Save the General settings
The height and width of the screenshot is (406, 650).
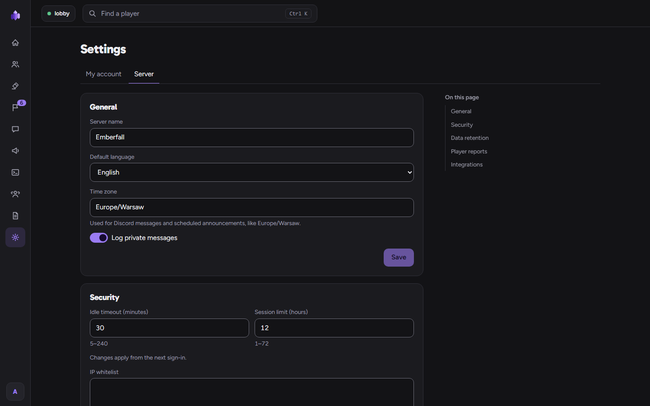[x=399, y=258]
